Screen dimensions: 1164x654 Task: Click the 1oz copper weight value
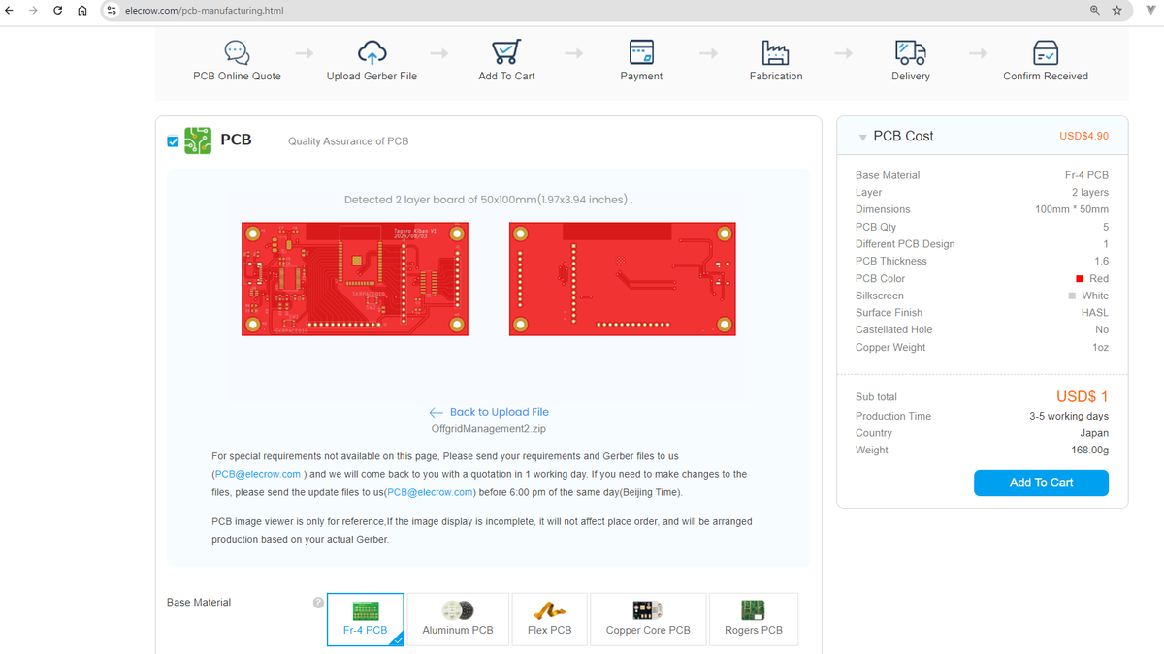coord(1101,347)
